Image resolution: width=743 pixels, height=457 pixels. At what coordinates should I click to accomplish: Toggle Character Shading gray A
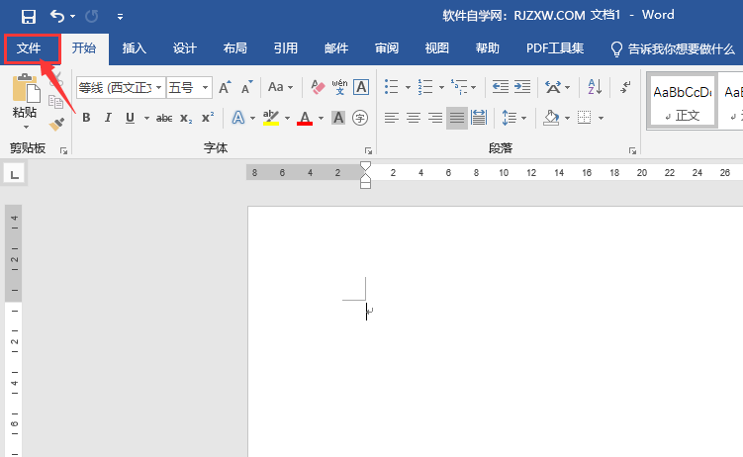click(x=338, y=118)
